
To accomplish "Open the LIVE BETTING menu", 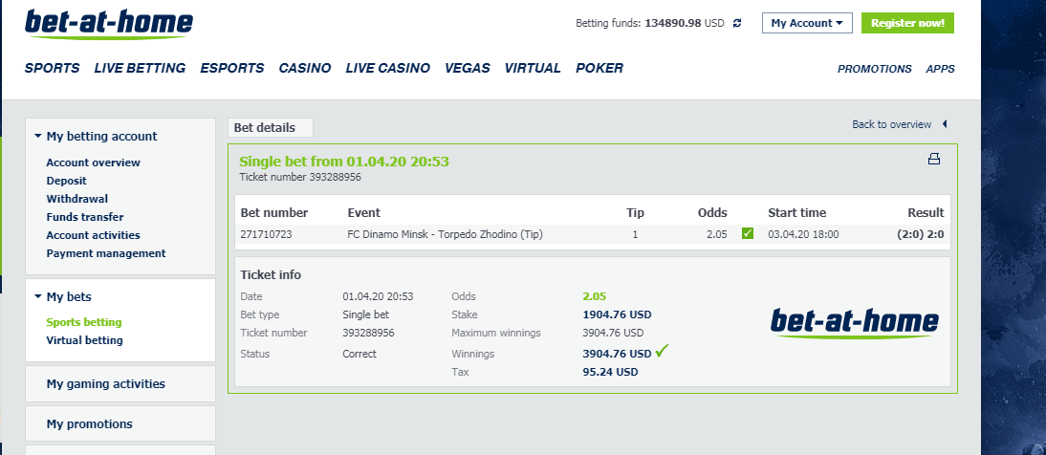I will (x=141, y=68).
